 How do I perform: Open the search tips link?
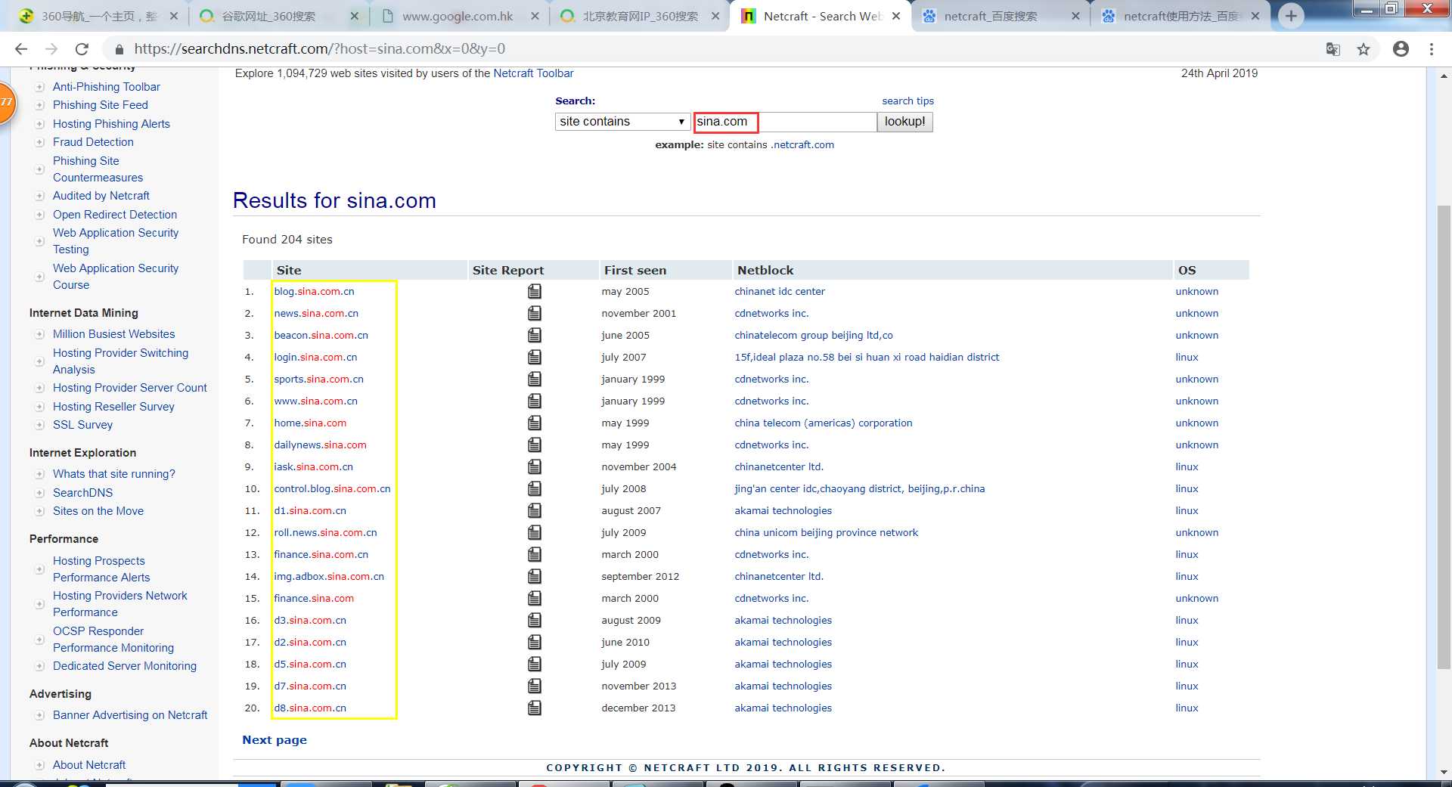pos(907,101)
